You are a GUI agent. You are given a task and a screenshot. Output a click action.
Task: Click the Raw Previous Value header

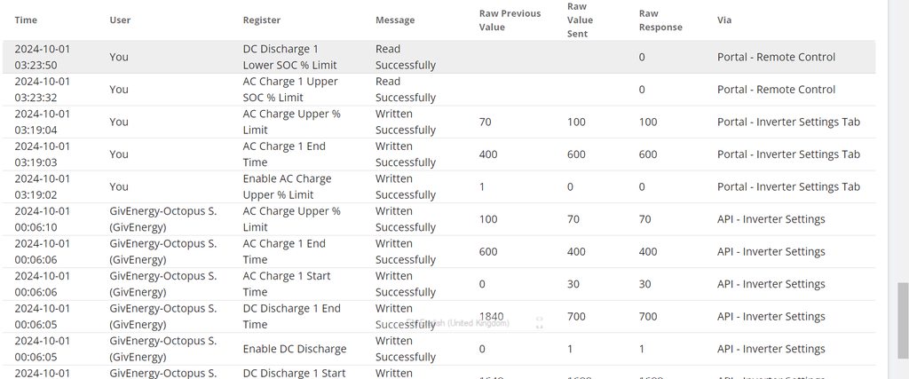click(510, 20)
